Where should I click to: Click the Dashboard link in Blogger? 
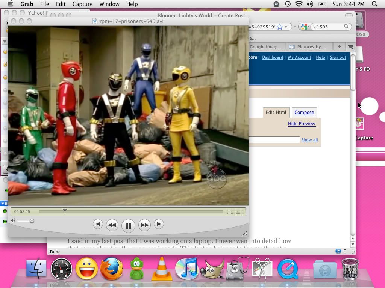pyautogui.click(x=273, y=57)
